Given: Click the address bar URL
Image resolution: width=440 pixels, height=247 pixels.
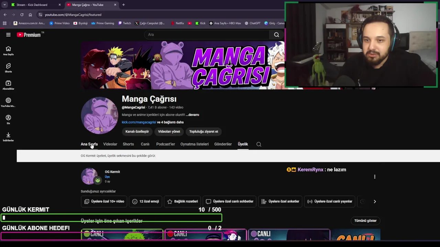Looking at the screenshot, I should pos(73,15).
